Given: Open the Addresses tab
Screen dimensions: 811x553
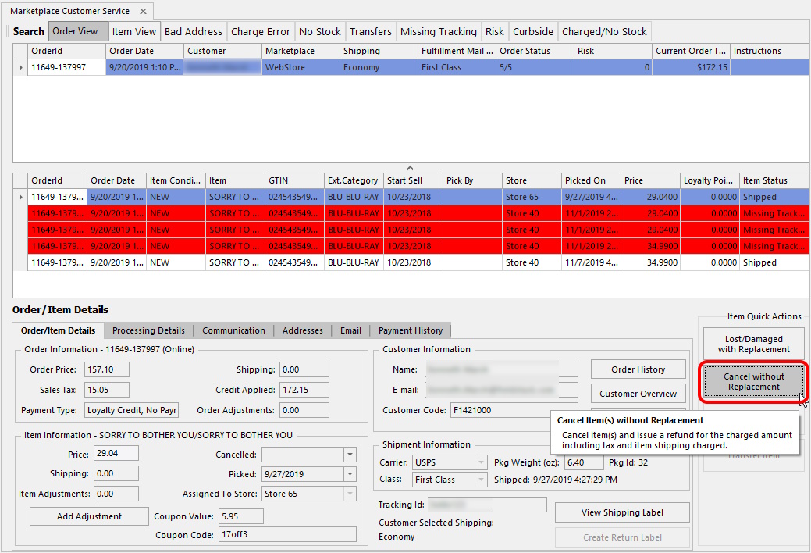Looking at the screenshot, I should point(303,330).
